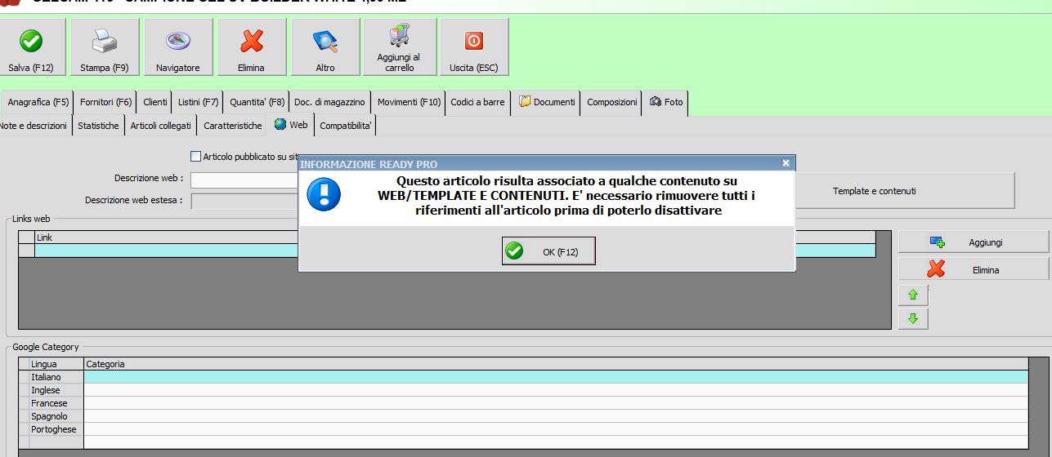Click the Link column header
The height and width of the screenshot is (457, 1052).
[x=454, y=237]
